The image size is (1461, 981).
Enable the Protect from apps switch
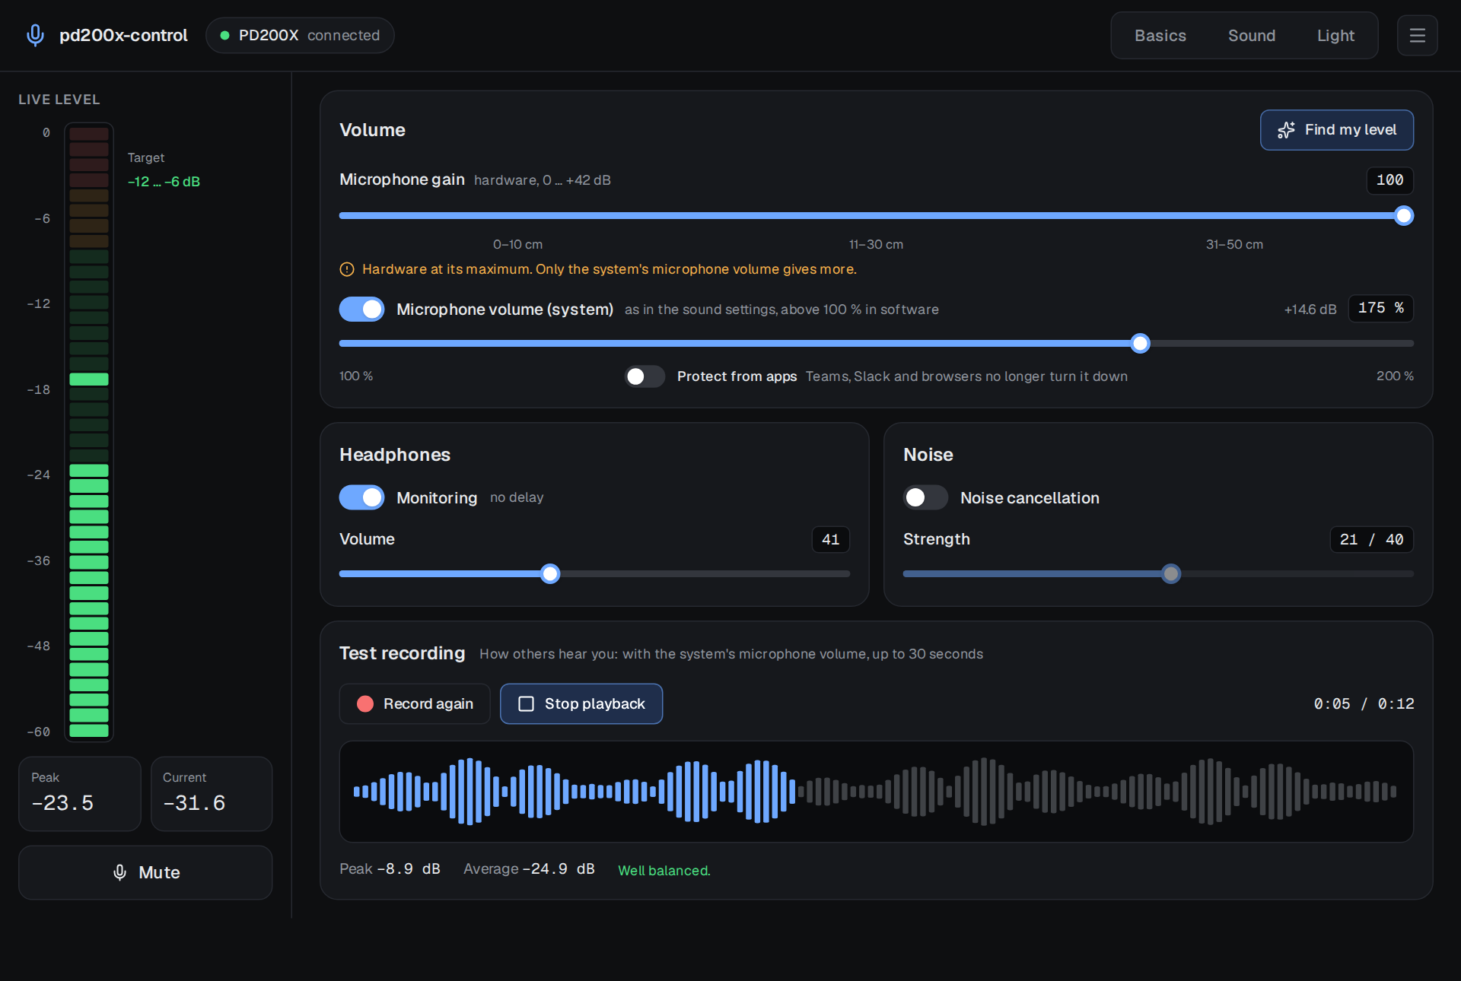click(x=645, y=376)
